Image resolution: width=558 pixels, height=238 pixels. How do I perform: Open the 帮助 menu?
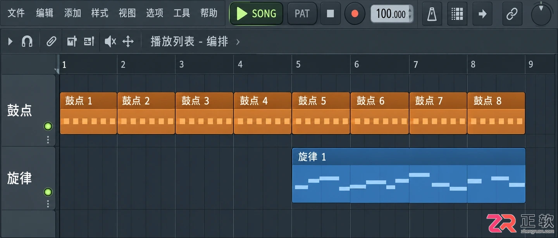click(x=209, y=13)
